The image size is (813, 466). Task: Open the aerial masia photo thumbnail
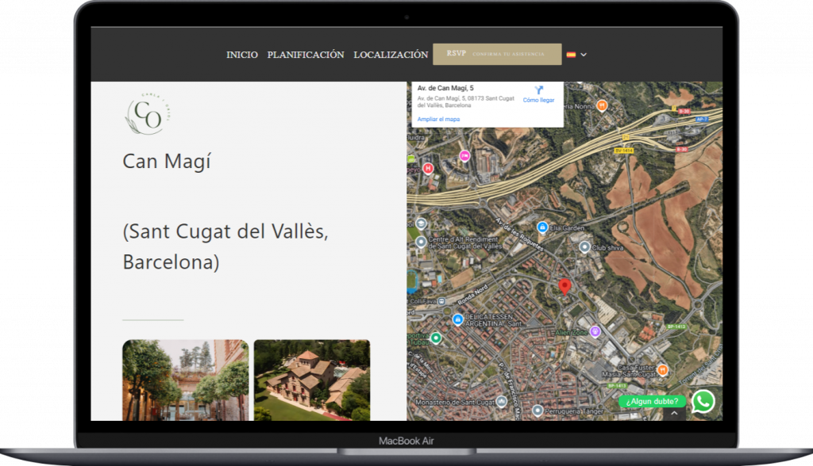point(311,380)
